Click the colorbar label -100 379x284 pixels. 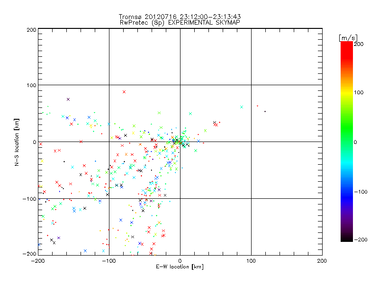[x=361, y=192]
